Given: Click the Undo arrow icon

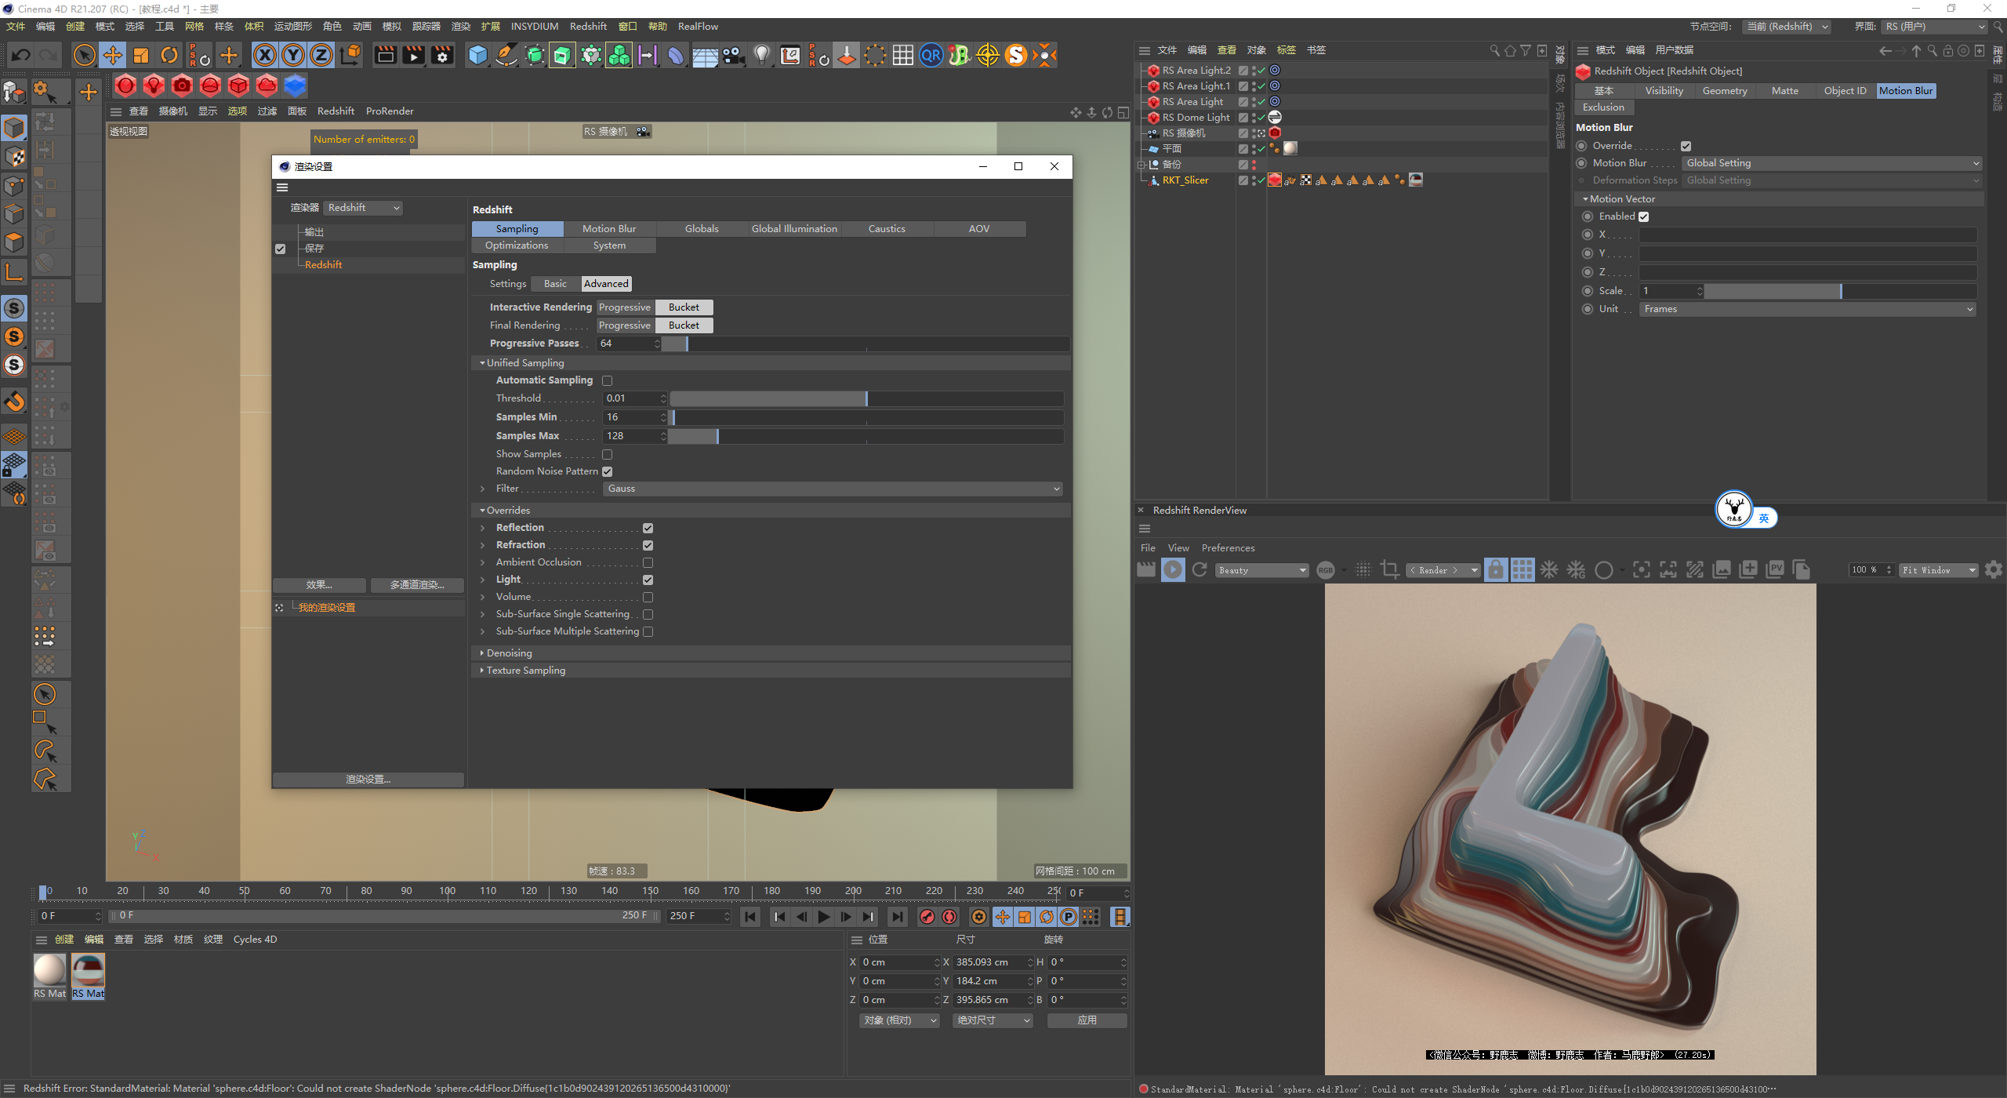Looking at the screenshot, I should click(x=21, y=55).
